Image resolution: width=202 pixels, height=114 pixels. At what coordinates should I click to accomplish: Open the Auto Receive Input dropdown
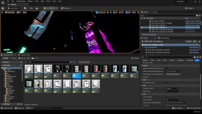tap(172, 88)
